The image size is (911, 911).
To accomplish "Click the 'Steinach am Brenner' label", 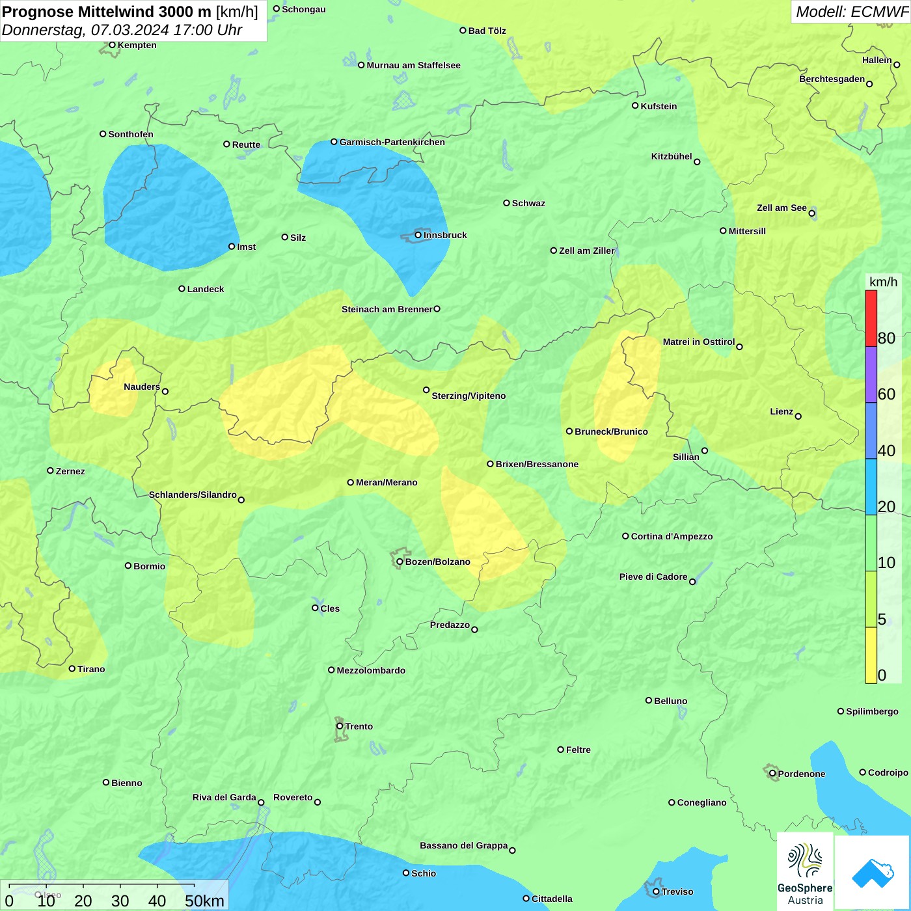I will (387, 309).
